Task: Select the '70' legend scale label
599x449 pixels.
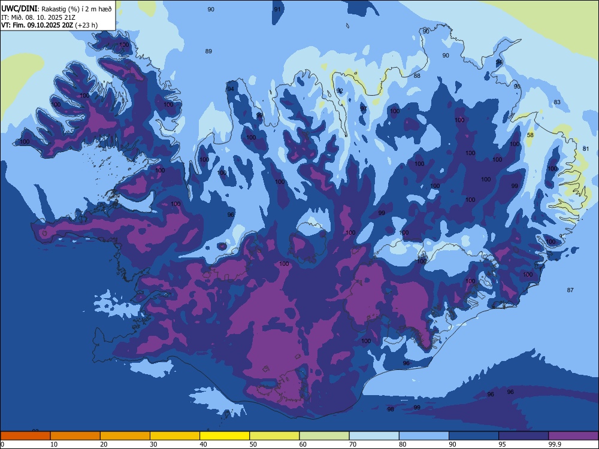Action: 353,444
